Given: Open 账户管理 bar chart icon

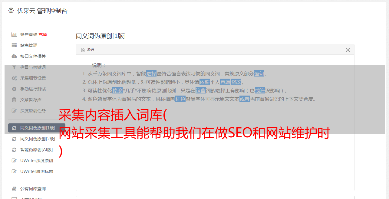Looking at the screenshot, I should pos(14,34).
